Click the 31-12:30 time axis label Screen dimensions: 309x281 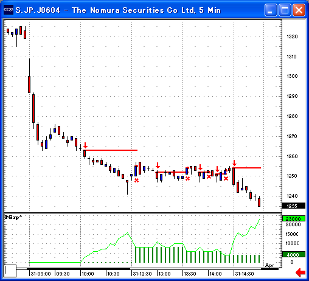(x=142, y=274)
